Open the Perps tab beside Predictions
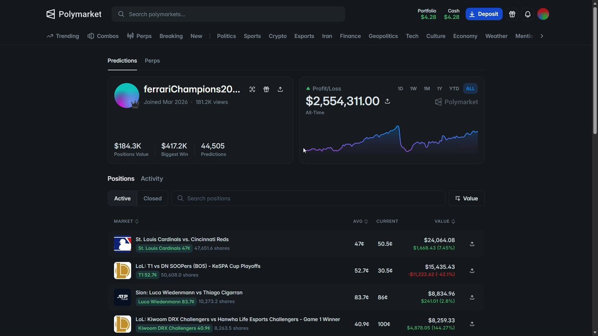The height and width of the screenshot is (336, 598). pyautogui.click(x=152, y=61)
